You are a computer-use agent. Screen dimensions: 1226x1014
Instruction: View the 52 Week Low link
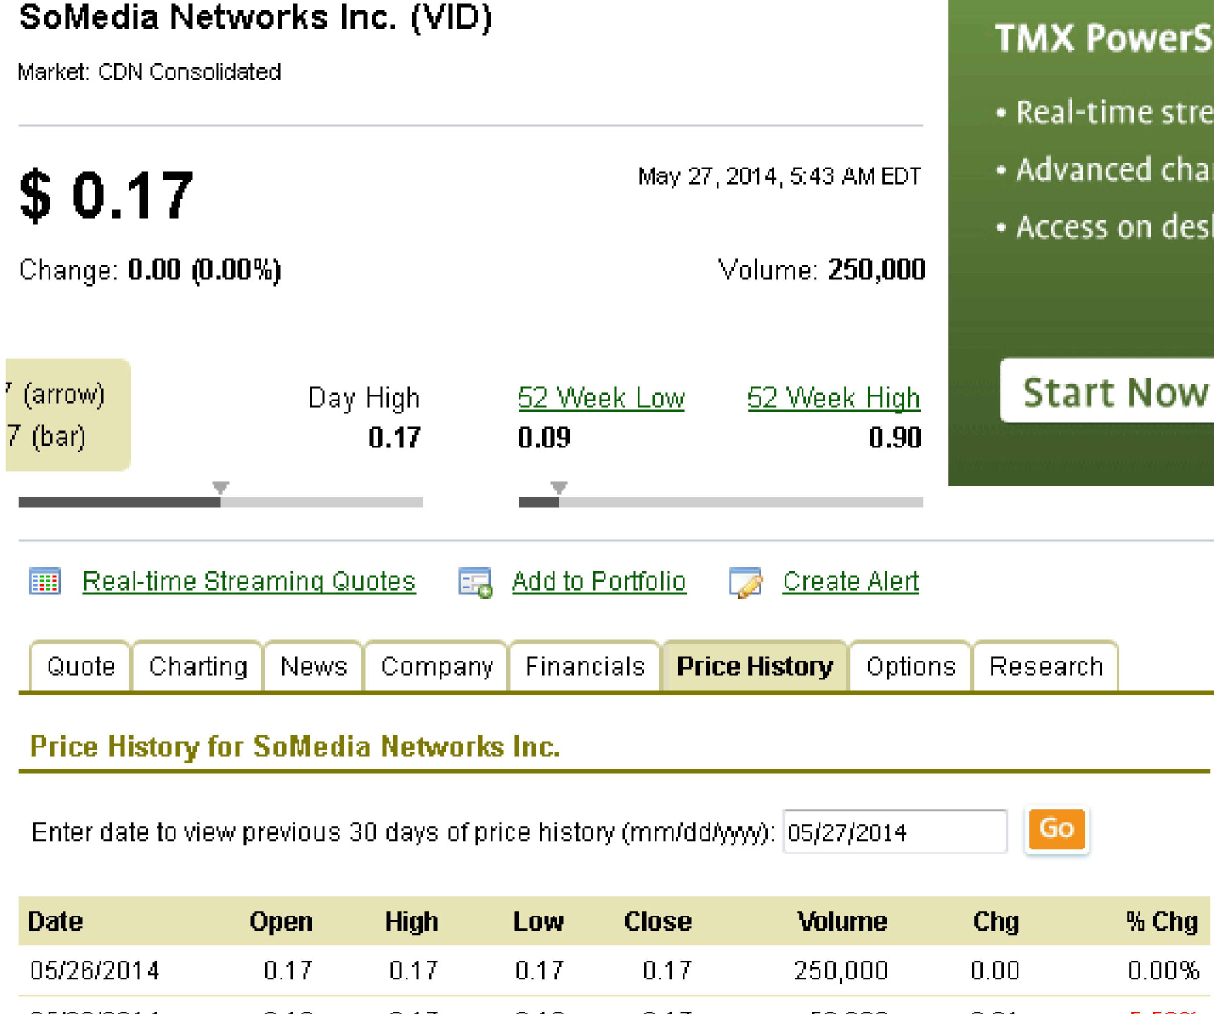(601, 398)
